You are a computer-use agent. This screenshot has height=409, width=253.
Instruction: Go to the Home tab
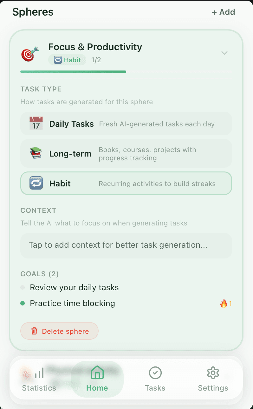pos(97,379)
